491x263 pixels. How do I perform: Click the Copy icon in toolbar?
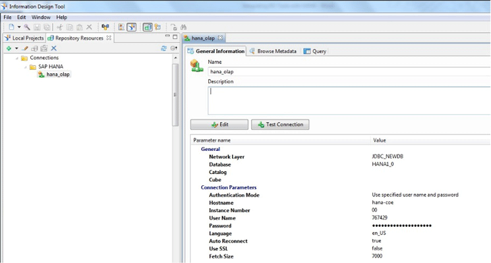[x=69, y=27]
